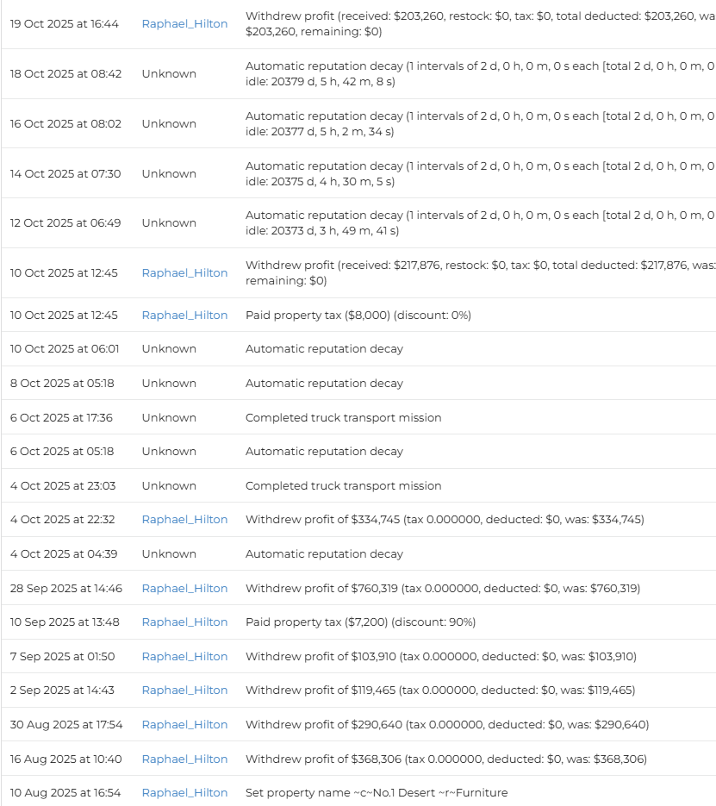Click Unknown user in 8 Oct 05:18 row
The width and height of the screenshot is (716, 806).
click(x=169, y=384)
